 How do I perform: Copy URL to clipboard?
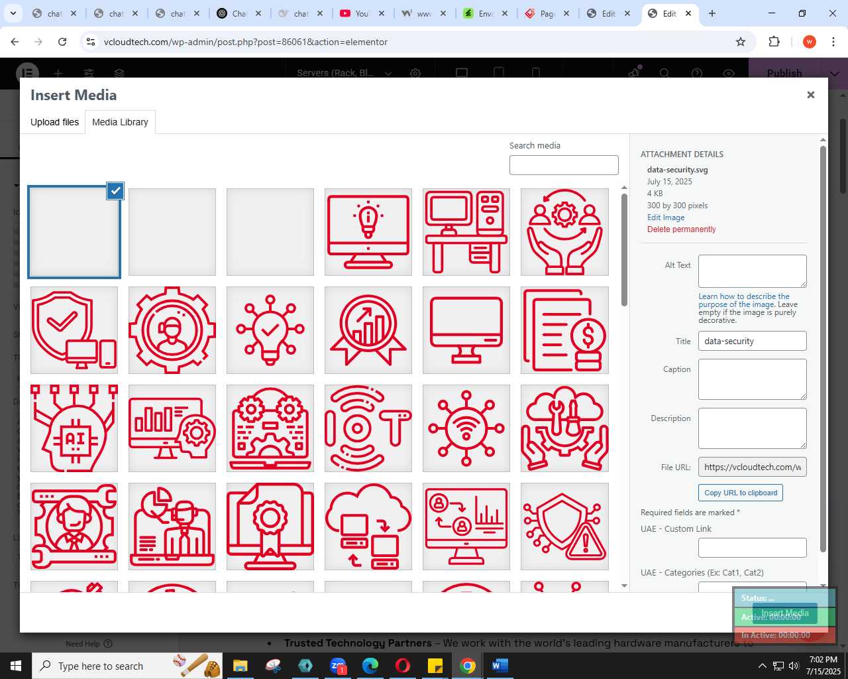[741, 493]
